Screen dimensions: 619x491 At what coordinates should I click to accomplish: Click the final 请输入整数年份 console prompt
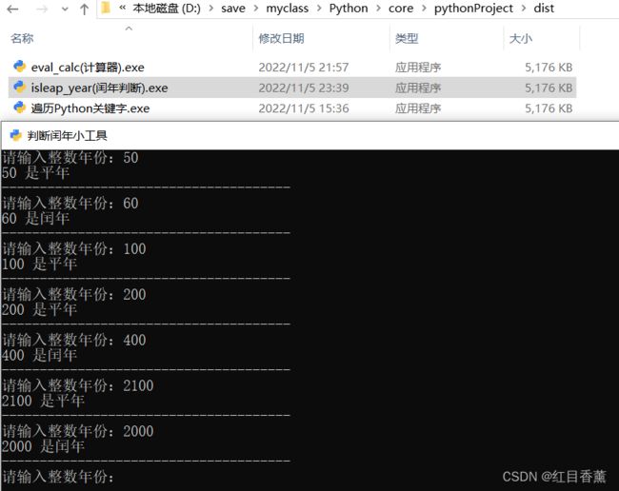tap(58, 477)
